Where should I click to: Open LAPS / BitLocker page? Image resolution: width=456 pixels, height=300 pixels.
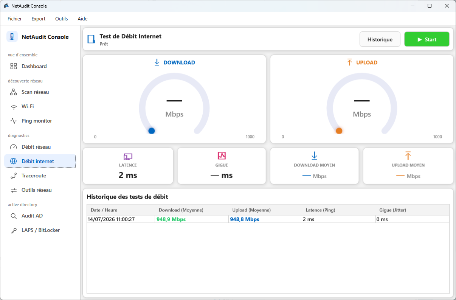40,230
